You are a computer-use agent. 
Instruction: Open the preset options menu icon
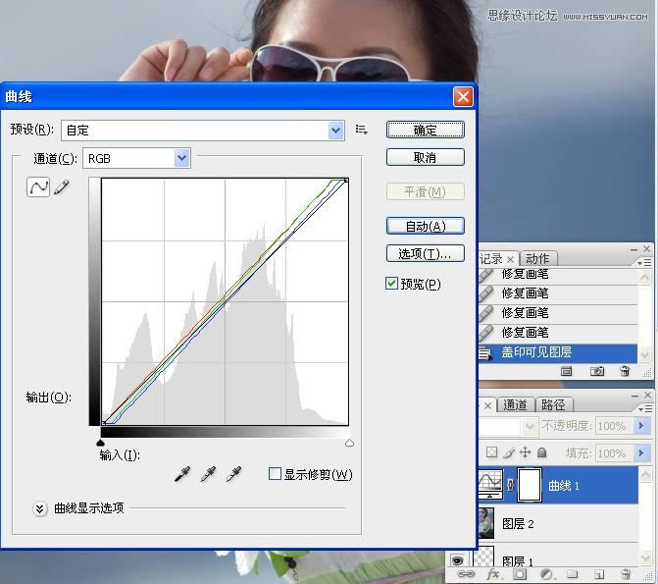362,130
